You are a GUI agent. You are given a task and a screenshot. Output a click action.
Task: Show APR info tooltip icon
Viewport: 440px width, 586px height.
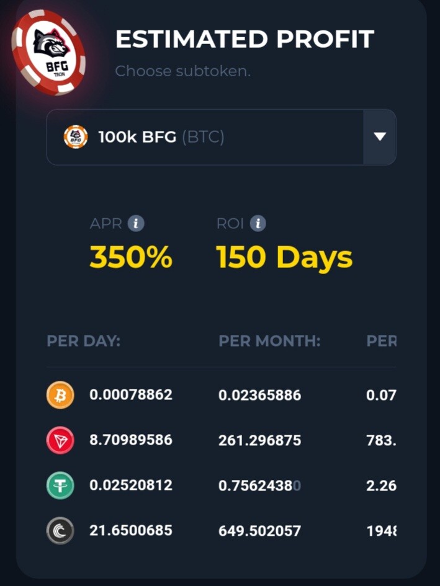[136, 223]
